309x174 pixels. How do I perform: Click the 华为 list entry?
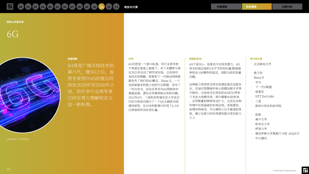pos(258,82)
